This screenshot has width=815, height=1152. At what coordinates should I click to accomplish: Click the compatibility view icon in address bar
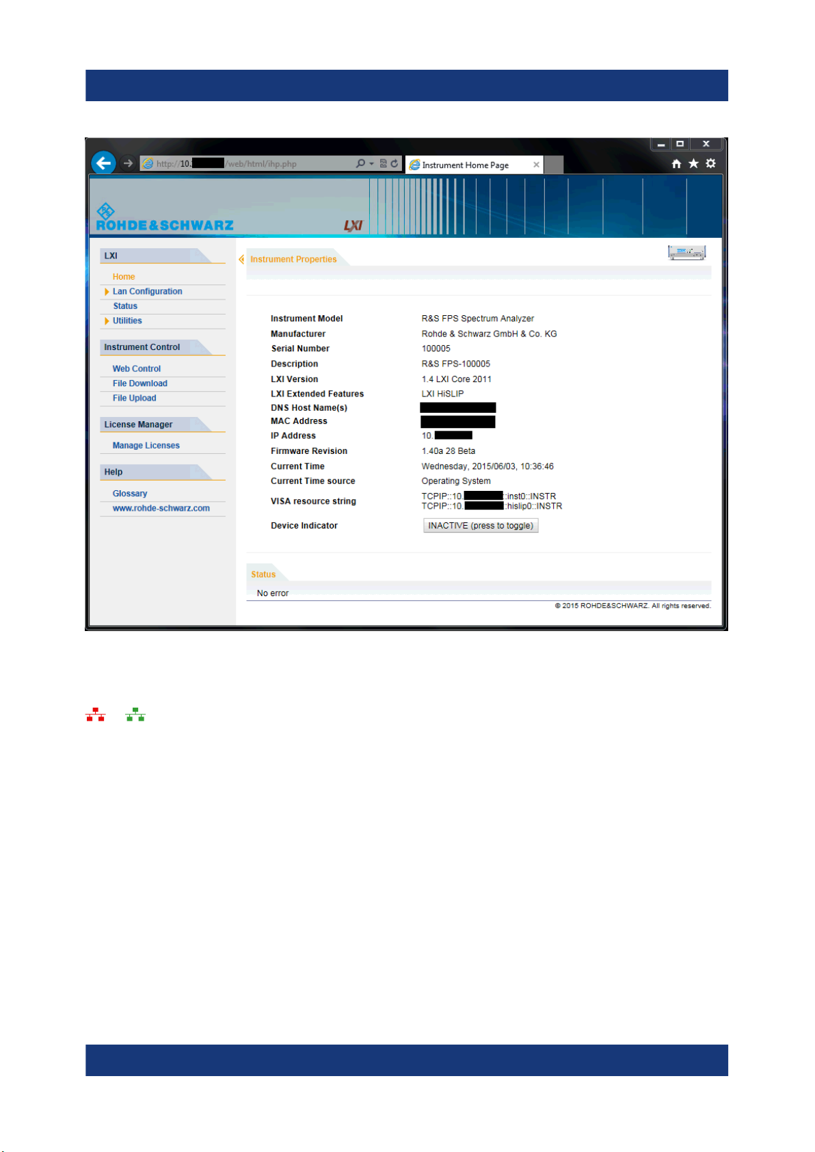(384, 163)
